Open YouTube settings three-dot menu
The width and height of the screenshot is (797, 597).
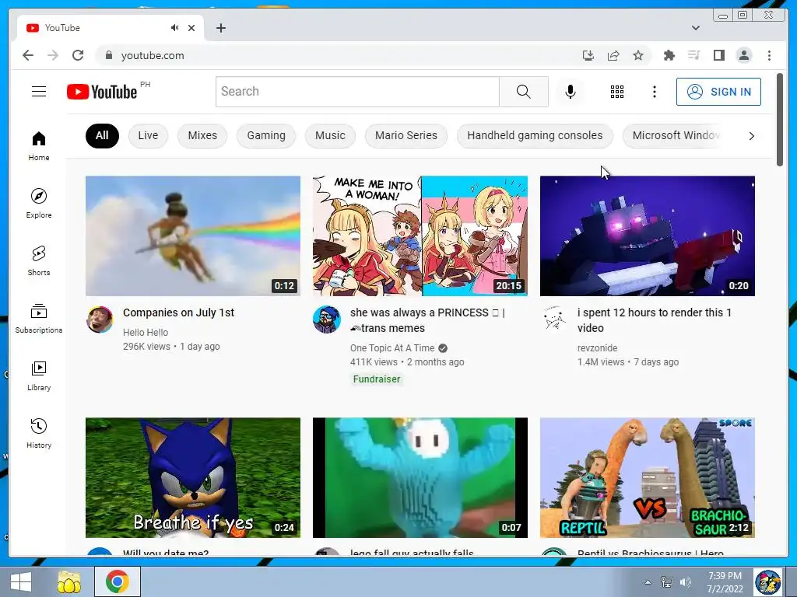[x=654, y=92]
